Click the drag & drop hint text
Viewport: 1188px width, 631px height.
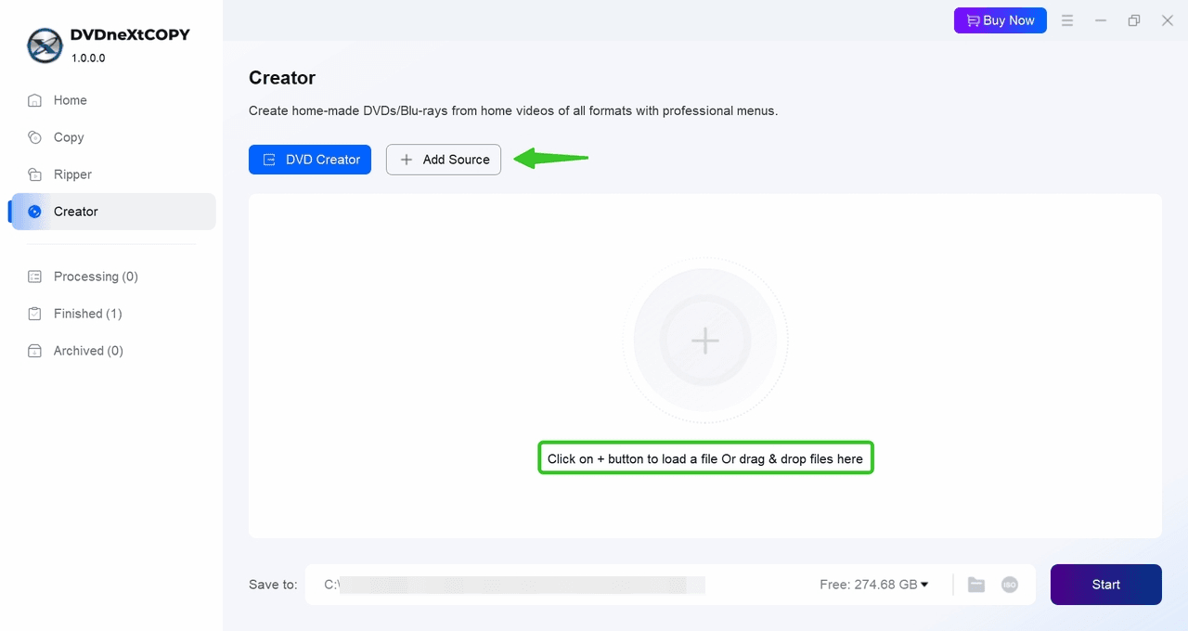click(x=705, y=458)
